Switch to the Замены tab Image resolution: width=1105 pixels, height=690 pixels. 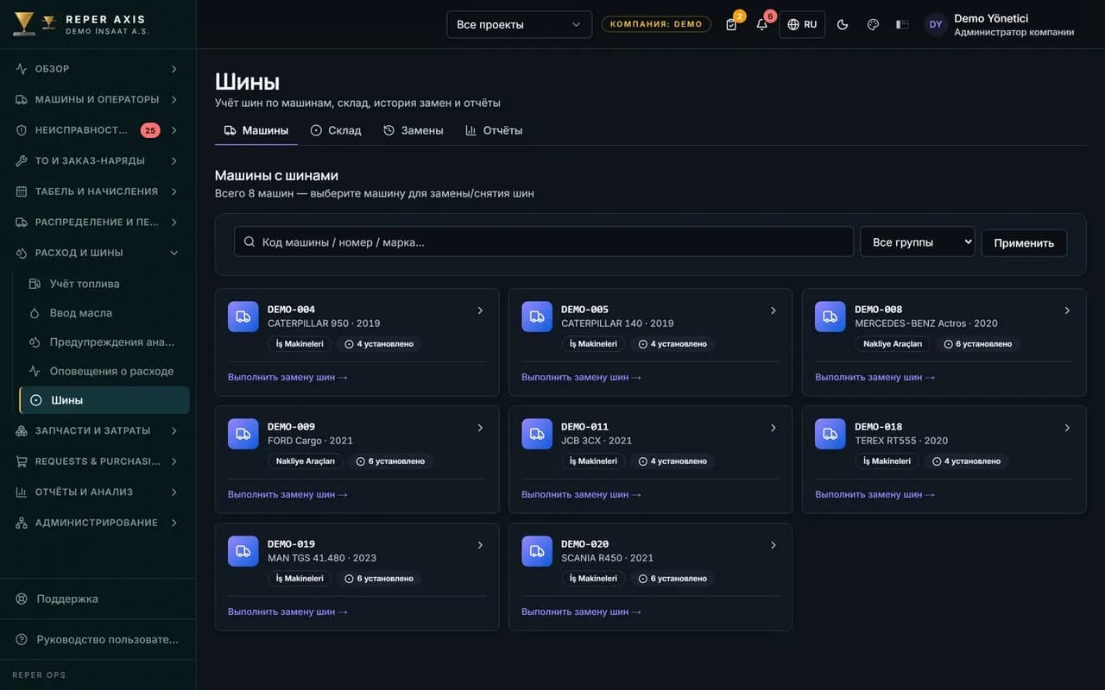click(x=414, y=130)
